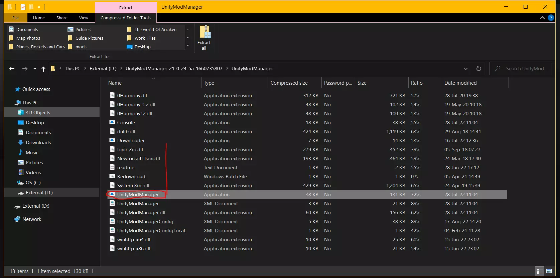The image size is (560, 278).
Task: Go back with the Back arrow
Action: click(12, 69)
